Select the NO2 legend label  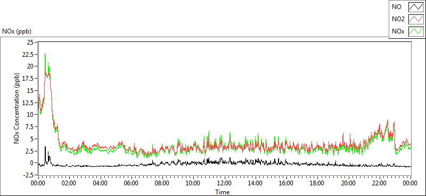398,19
